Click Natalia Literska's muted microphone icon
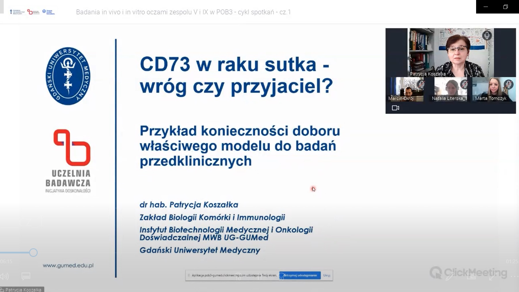The height and width of the screenshot is (292, 519). click(464, 84)
